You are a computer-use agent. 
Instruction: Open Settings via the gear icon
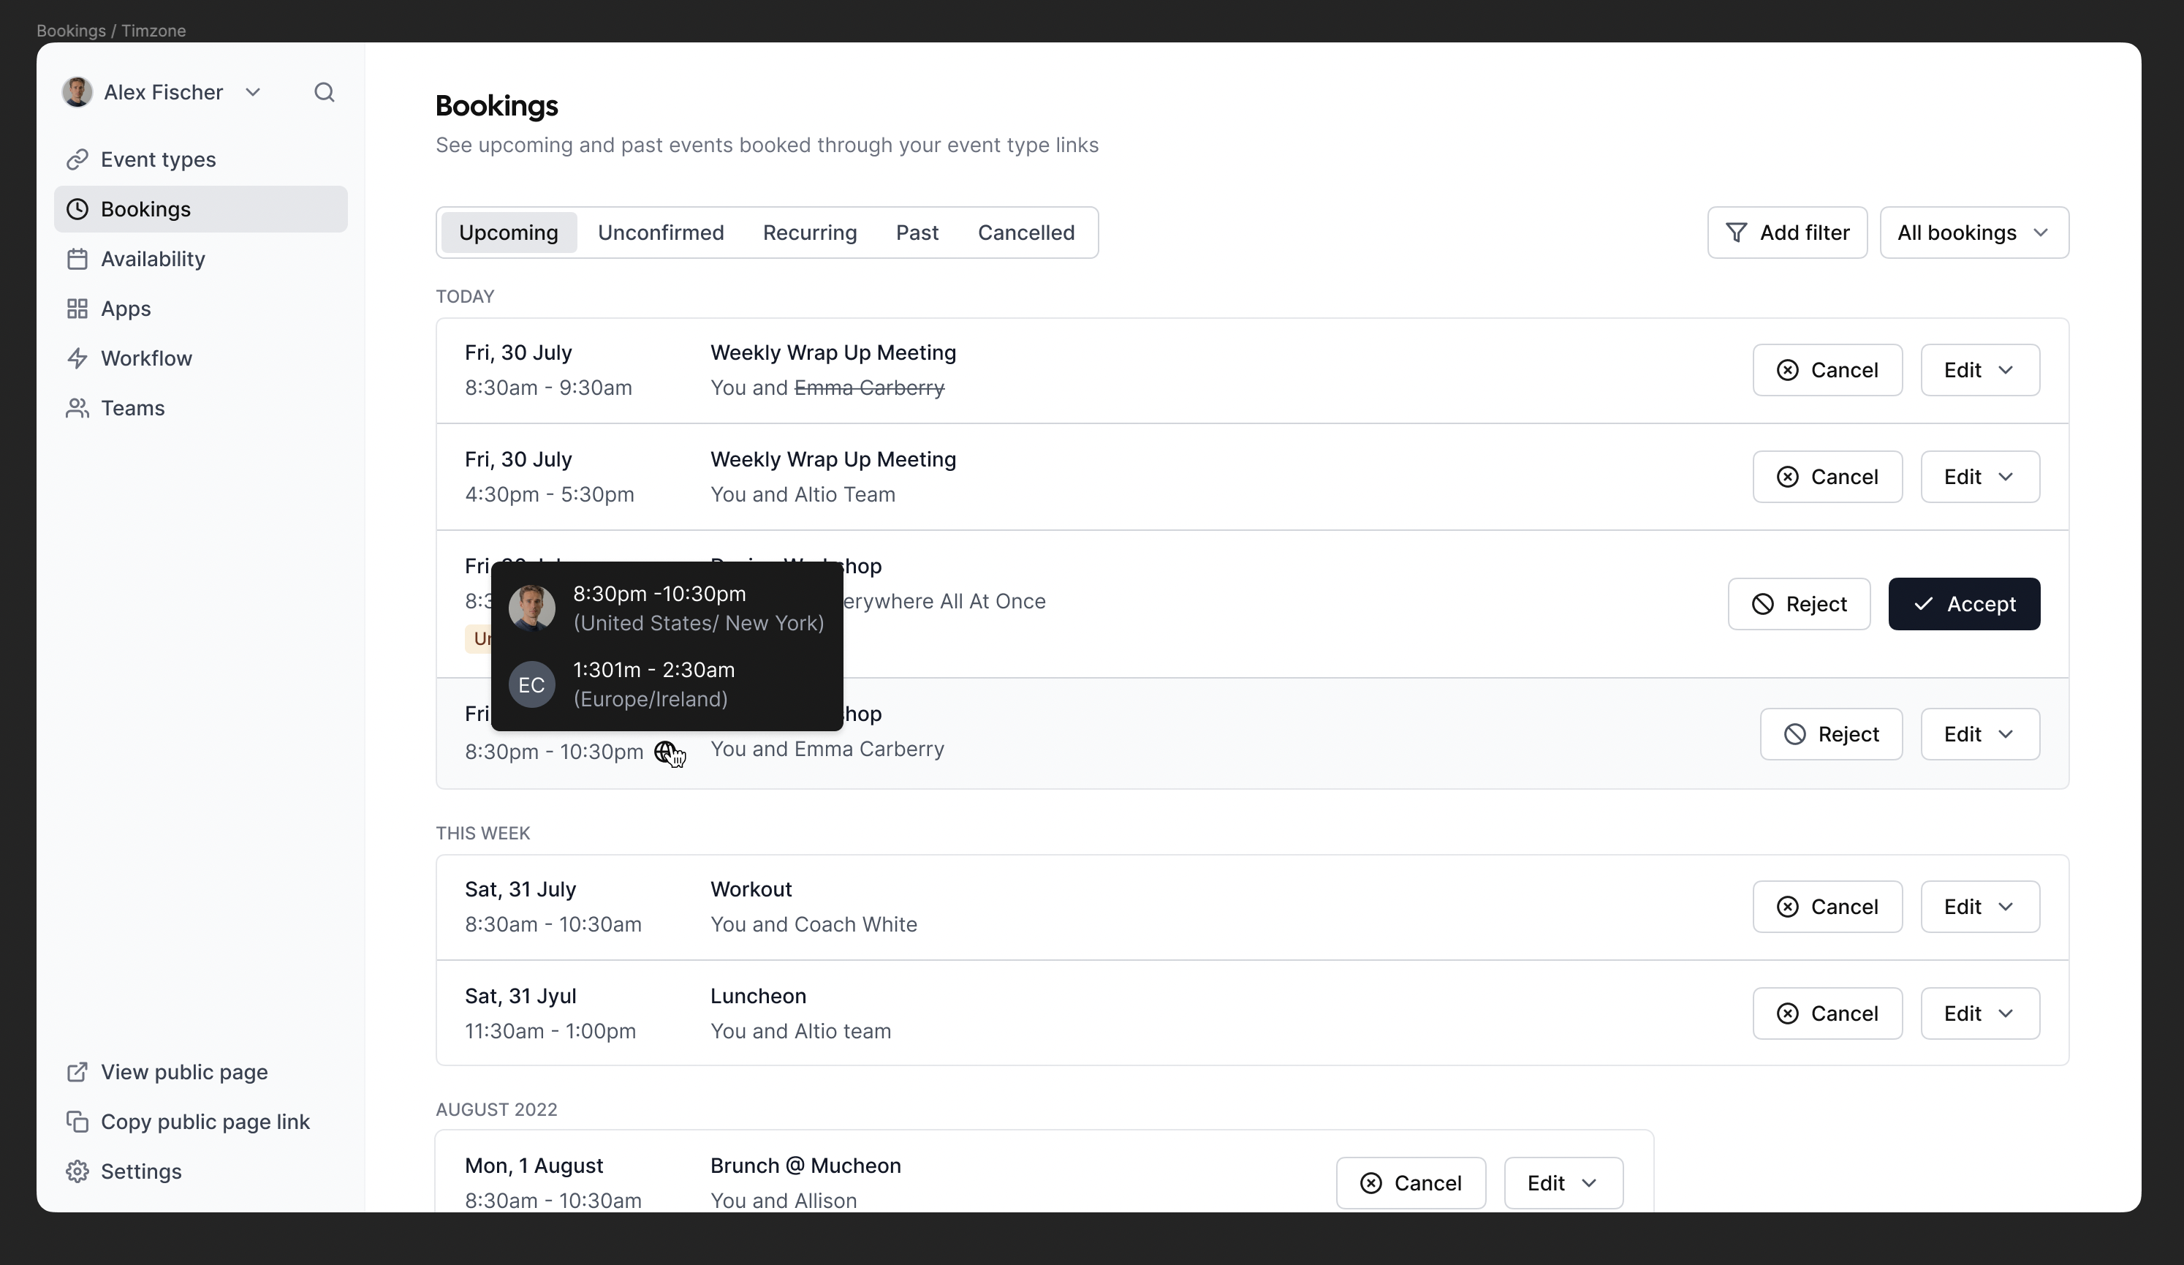pyautogui.click(x=77, y=1171)
